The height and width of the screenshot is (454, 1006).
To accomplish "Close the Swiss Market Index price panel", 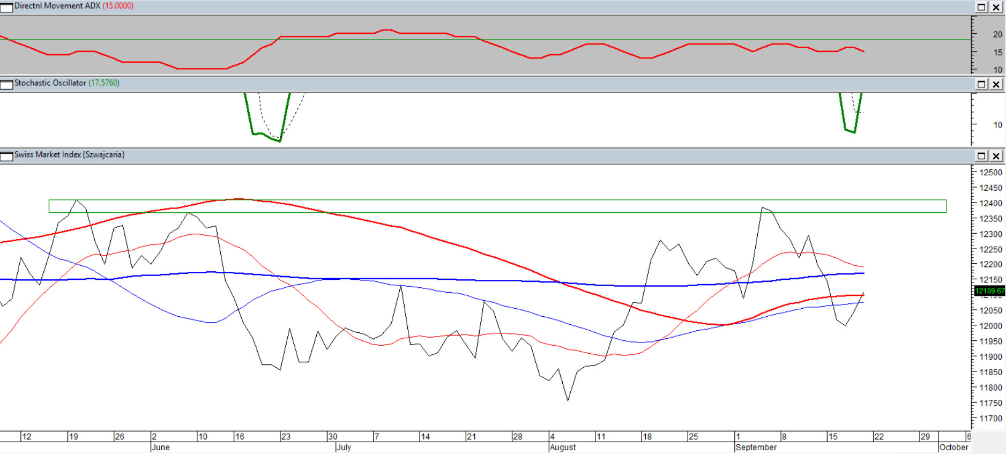I will [996, 156].
